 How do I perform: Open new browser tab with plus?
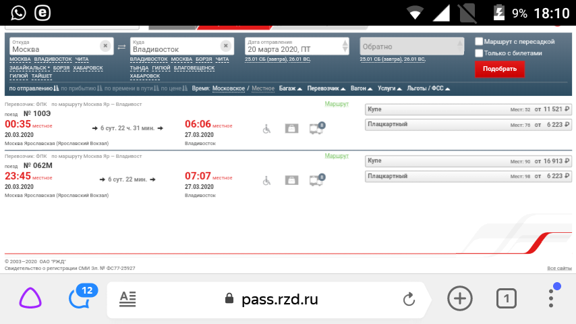pos(460,298)
